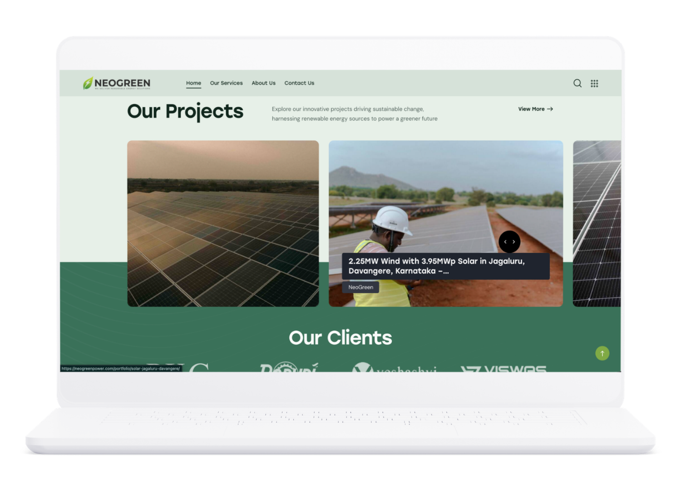Open the About Us menu item
The image size is (681, 490).
(x=263, y=83)
